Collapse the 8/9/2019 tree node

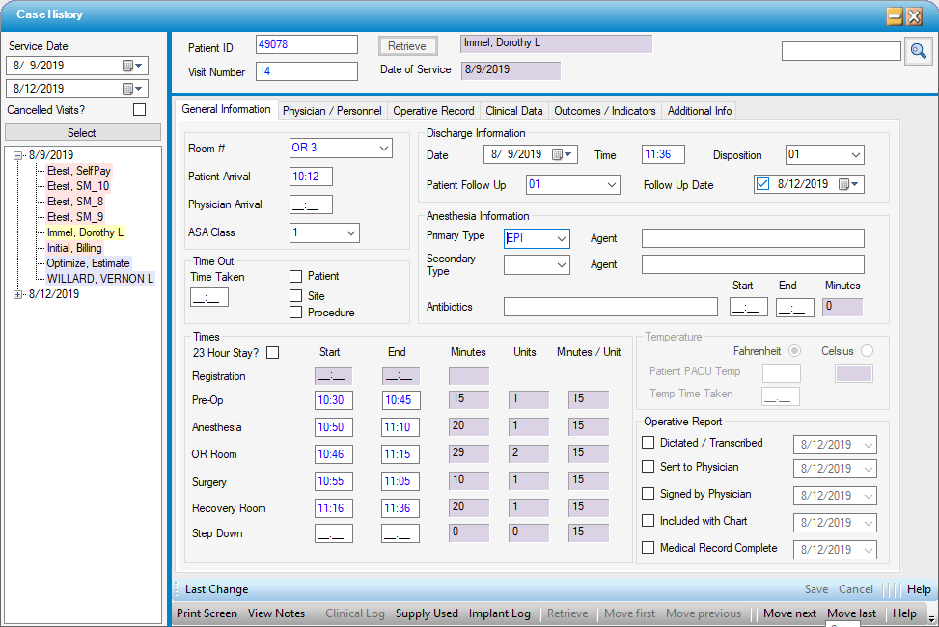point(18,155)
